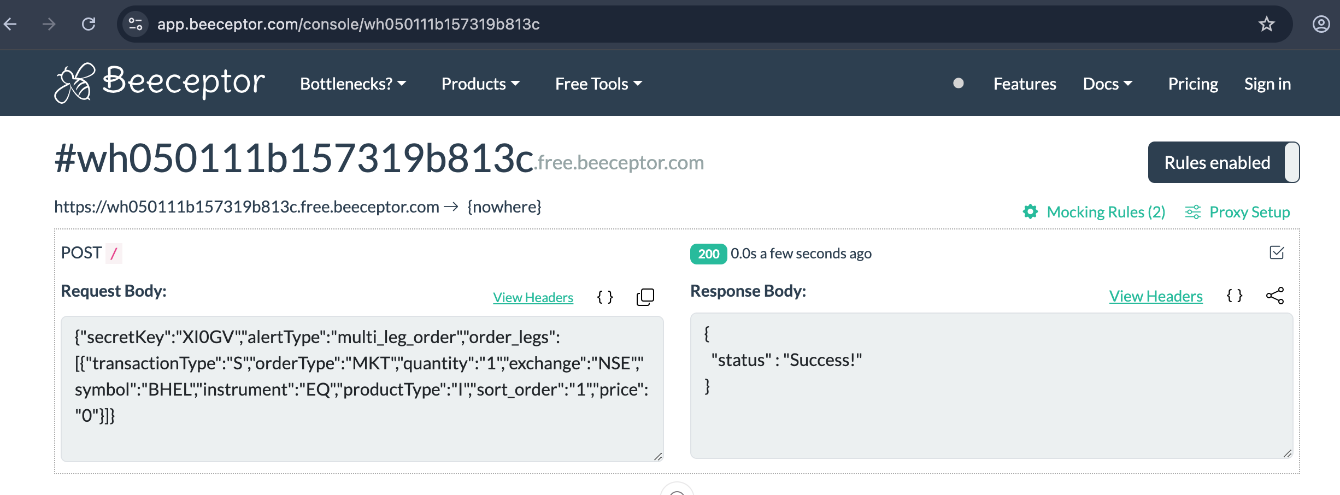Screen dimensions: 1340x495
Task: Open the browser profile icon
Action: click(x=1321, y=24)
